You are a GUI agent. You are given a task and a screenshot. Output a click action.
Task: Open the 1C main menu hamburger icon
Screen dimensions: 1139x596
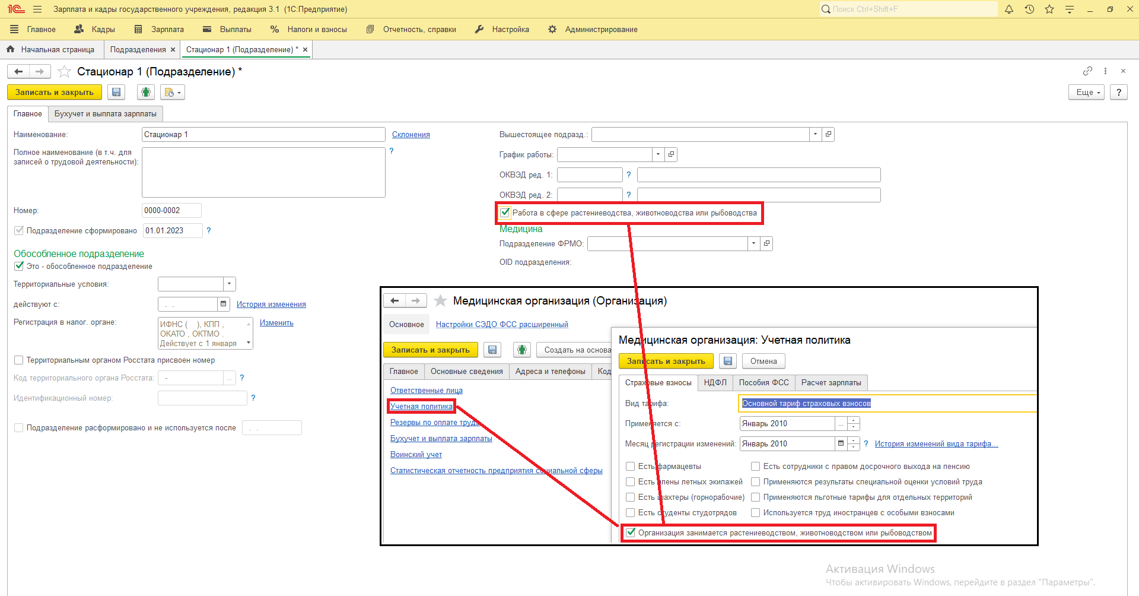(x=37, y=9)
